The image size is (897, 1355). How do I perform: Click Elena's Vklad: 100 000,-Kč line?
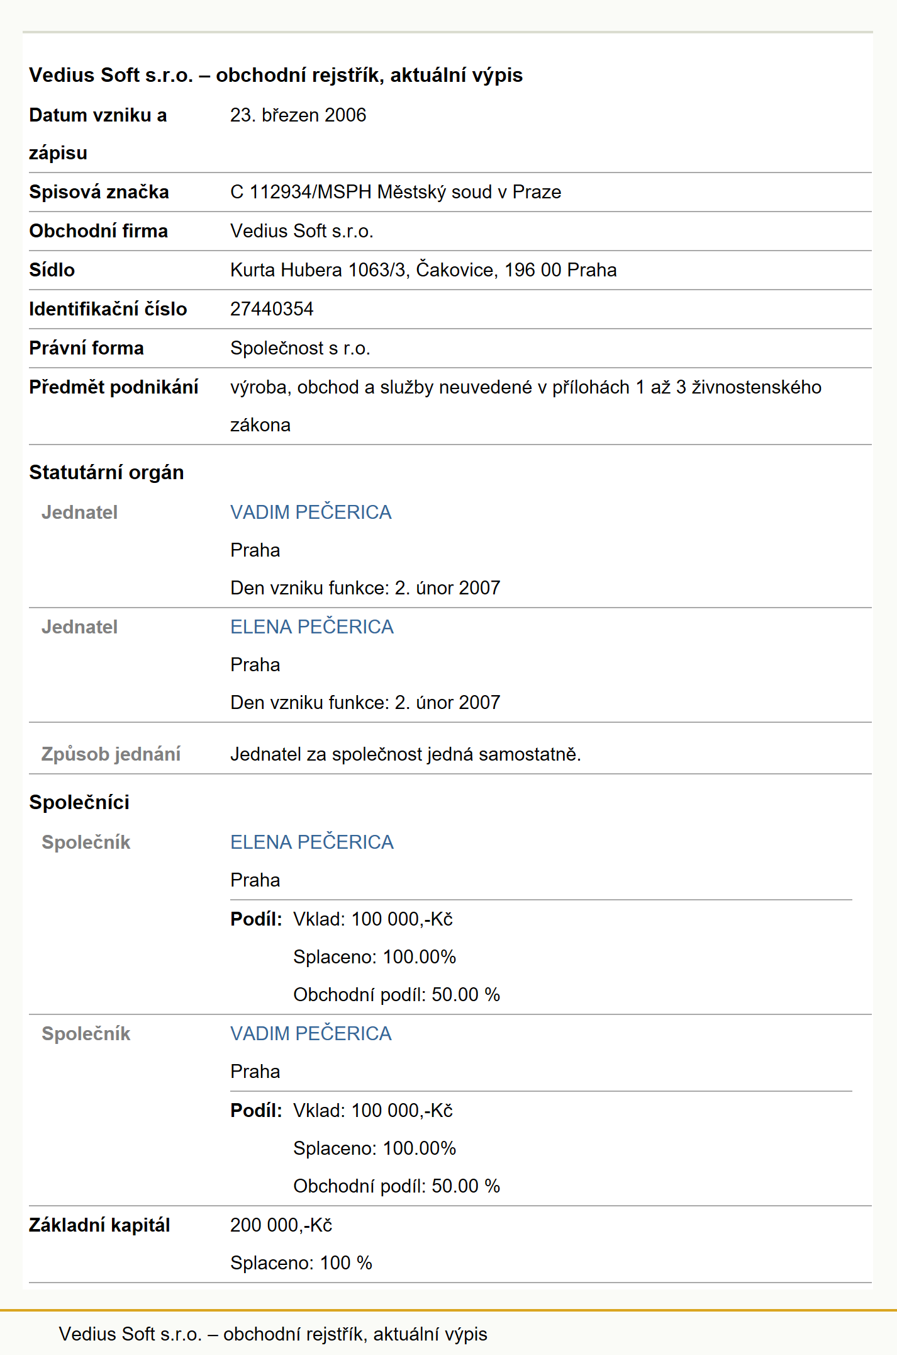click(373, 919)
